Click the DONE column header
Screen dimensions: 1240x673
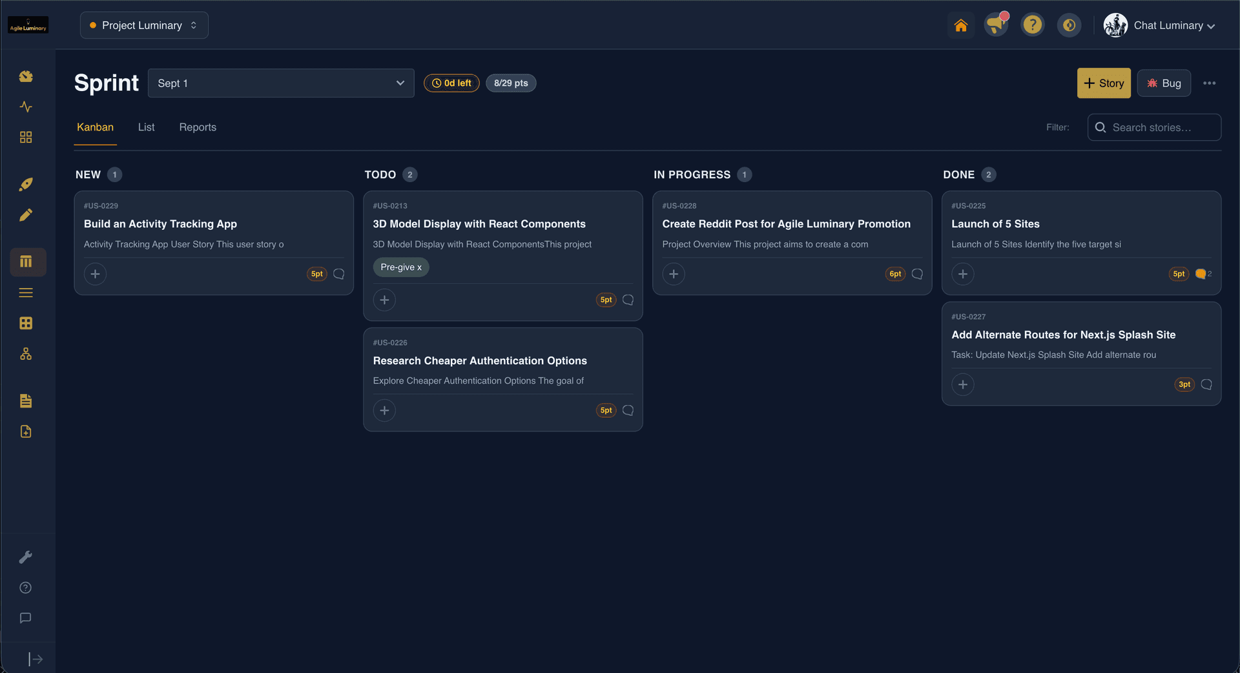click(x=958, y=175)
